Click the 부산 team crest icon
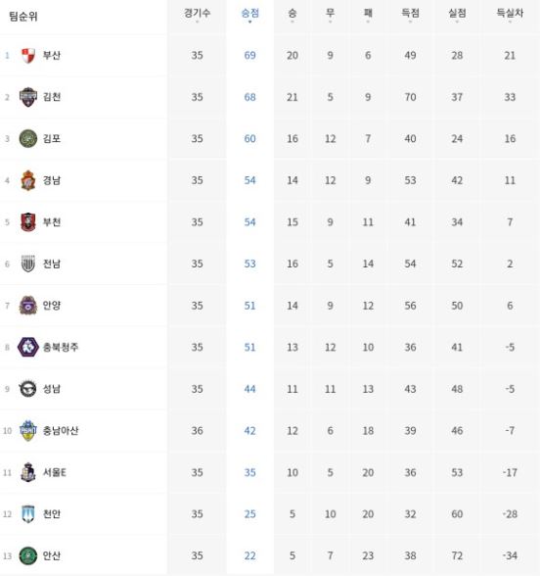Screen dimensions: 540x576 point(27,56)
